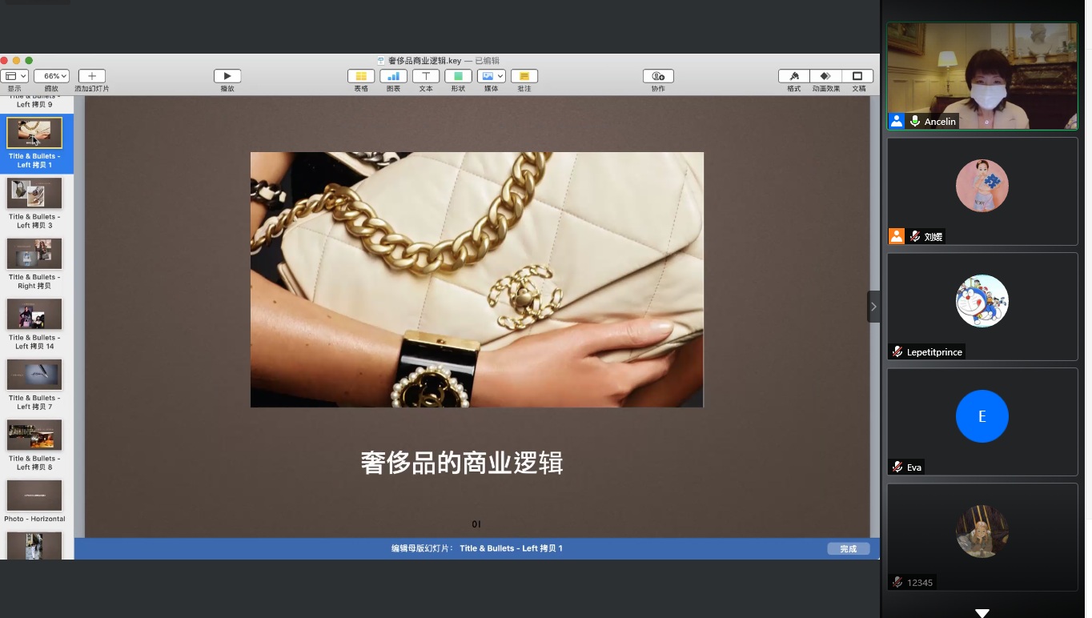Select the Title & Bullets - Left 拷贝 8 thumbnail
This screenshot has width=1092, height=618.
point(34,435)
